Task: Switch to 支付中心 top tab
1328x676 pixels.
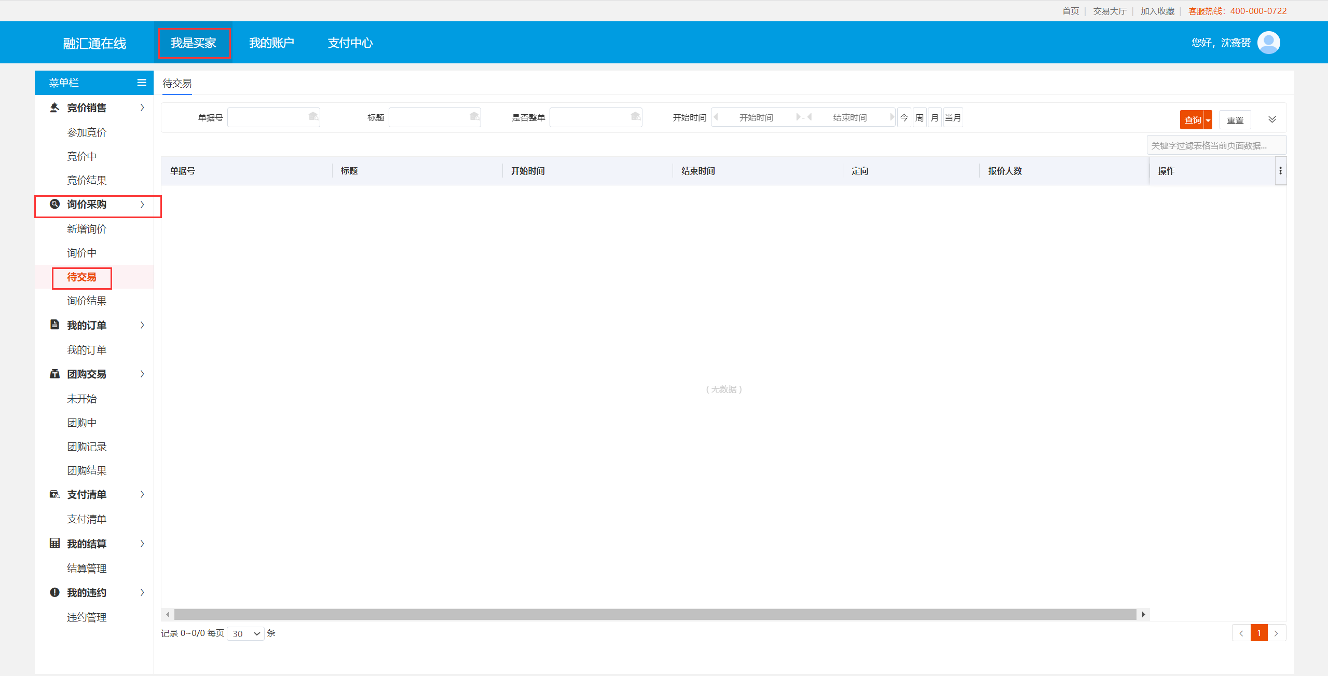Action: tap(350, 43)
